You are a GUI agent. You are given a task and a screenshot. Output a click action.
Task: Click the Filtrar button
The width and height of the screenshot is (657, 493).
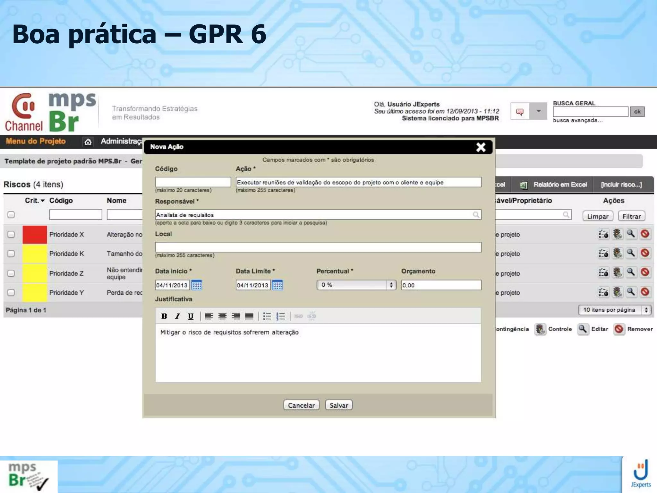tap(631, 216)
